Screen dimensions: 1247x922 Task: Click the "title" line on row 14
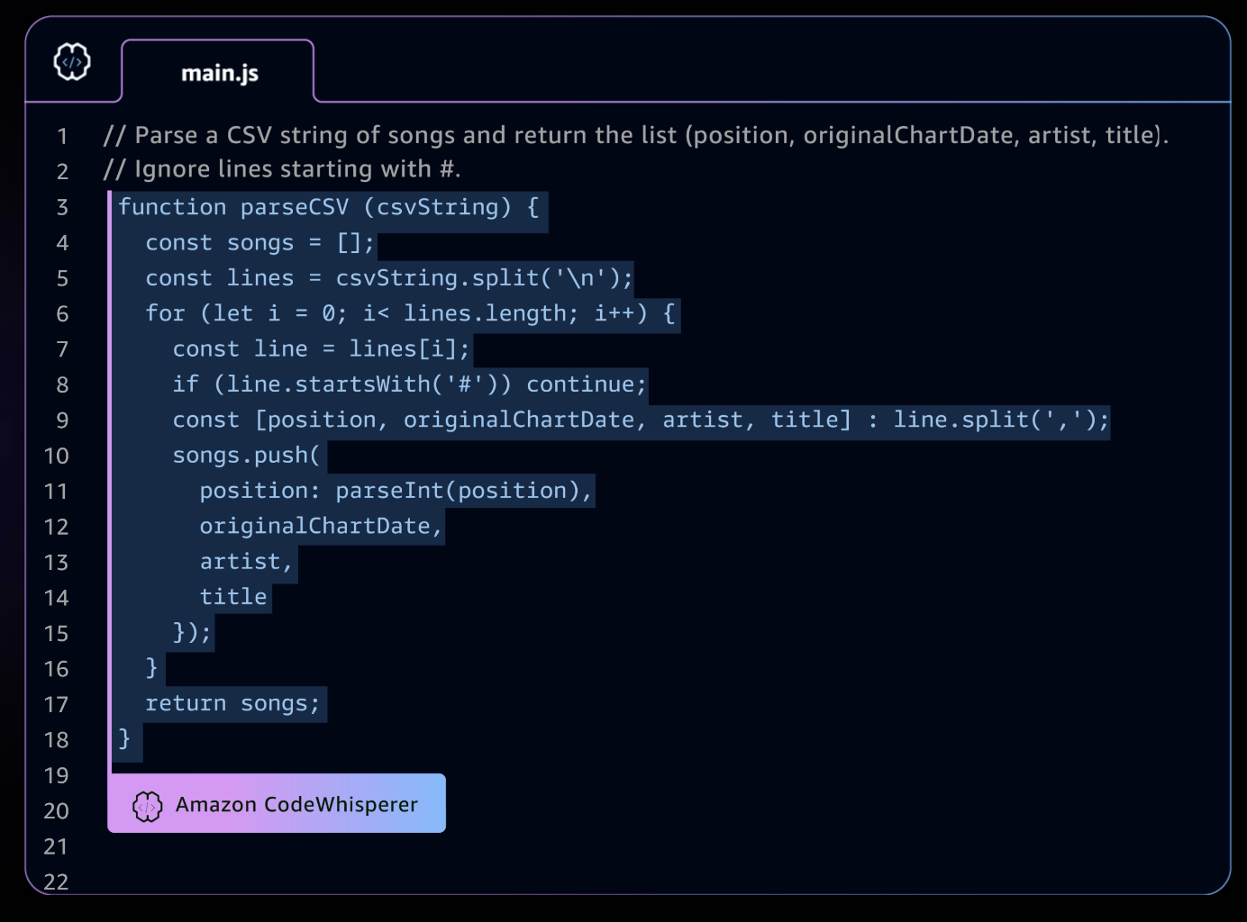(x=233, y=597)
